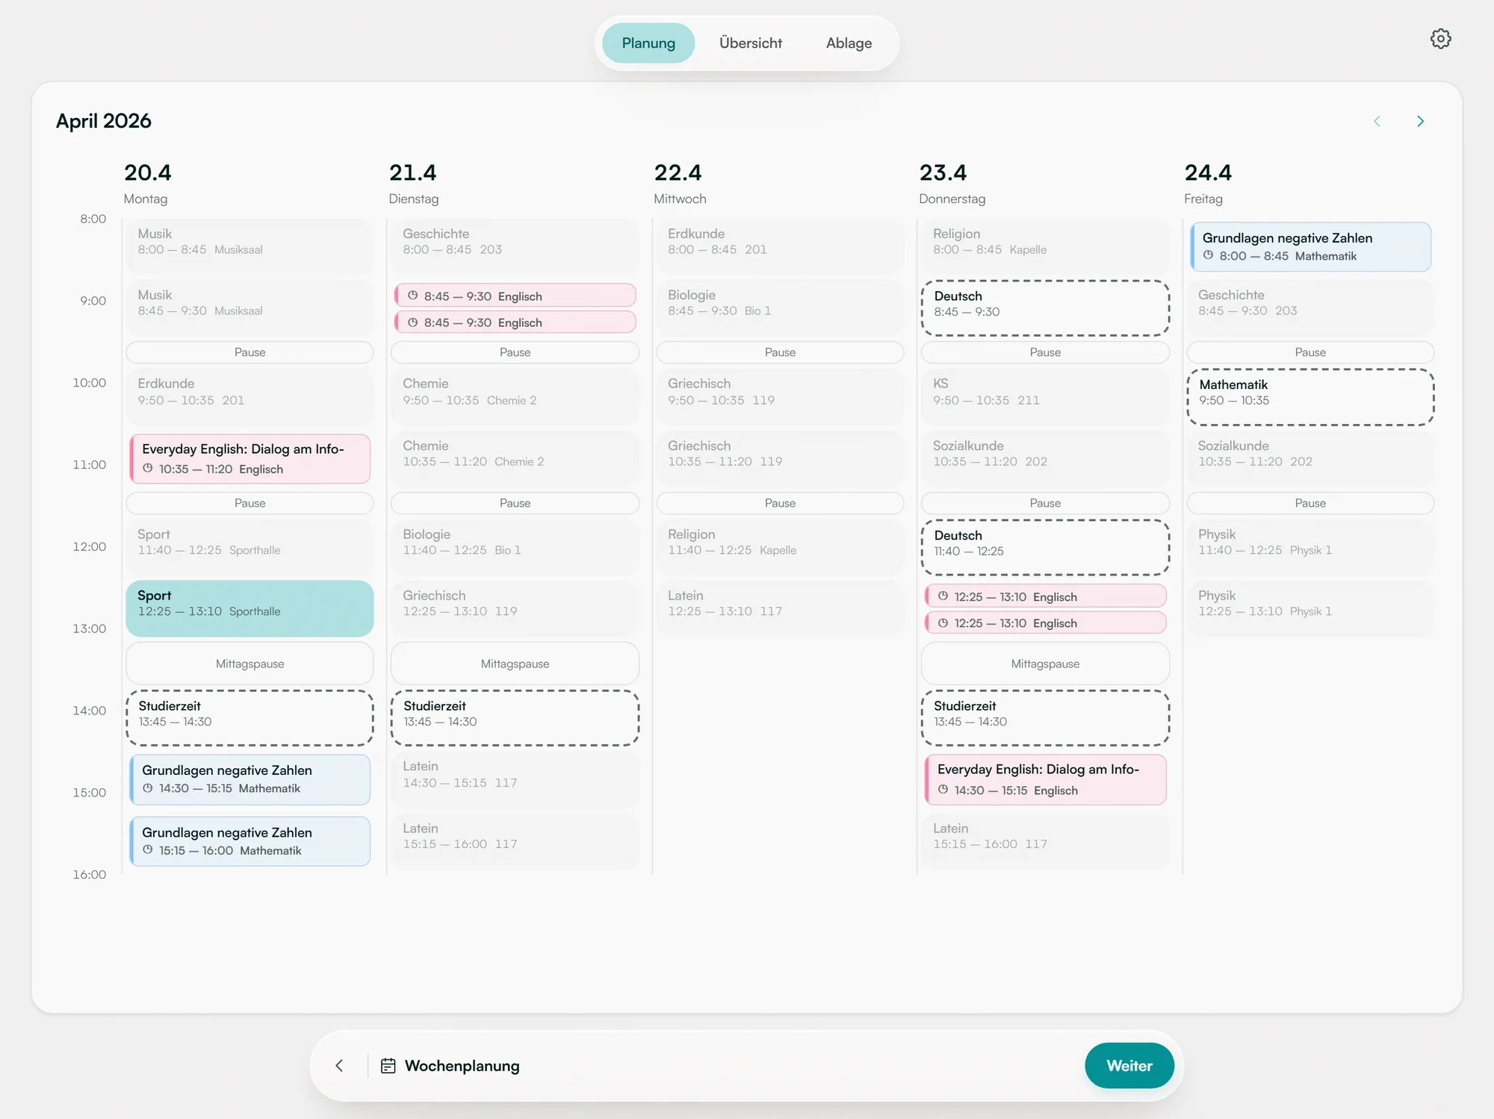
Task: Click back arrow beside Wochenplanung
Action: (339, 1065)
